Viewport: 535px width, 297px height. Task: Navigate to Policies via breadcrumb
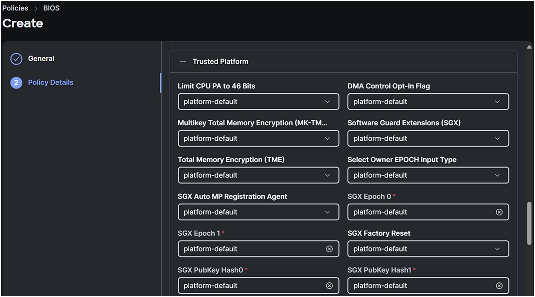click(x=15, y=8)
